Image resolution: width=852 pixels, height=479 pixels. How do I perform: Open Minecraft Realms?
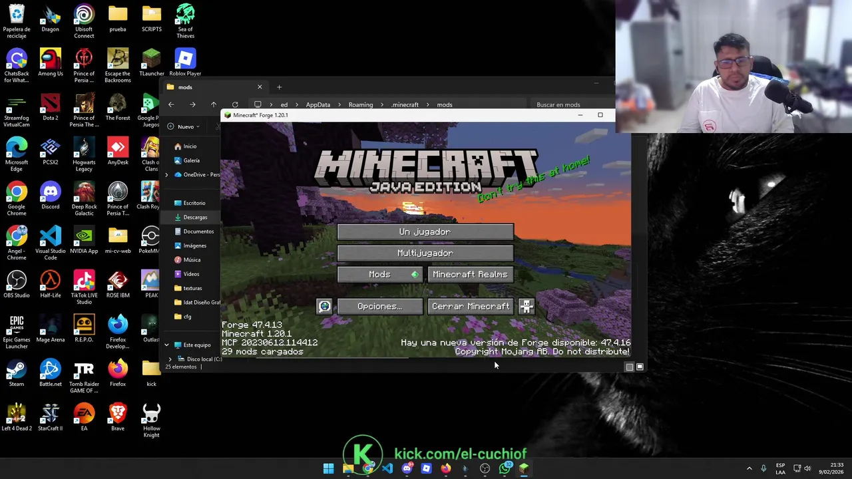470,274
